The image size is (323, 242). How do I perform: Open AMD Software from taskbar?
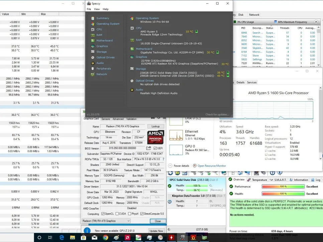[127, 237]
